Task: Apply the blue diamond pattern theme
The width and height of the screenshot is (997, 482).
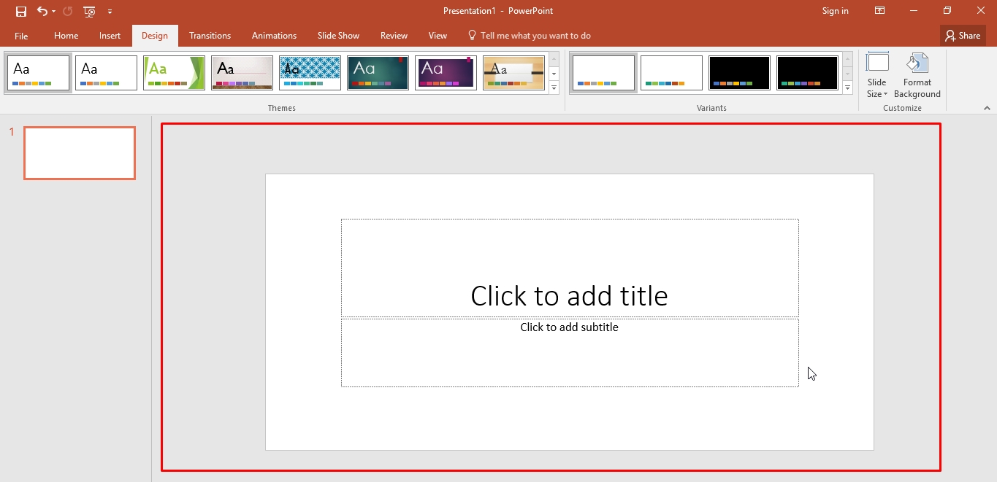Action: coord(310,73)
